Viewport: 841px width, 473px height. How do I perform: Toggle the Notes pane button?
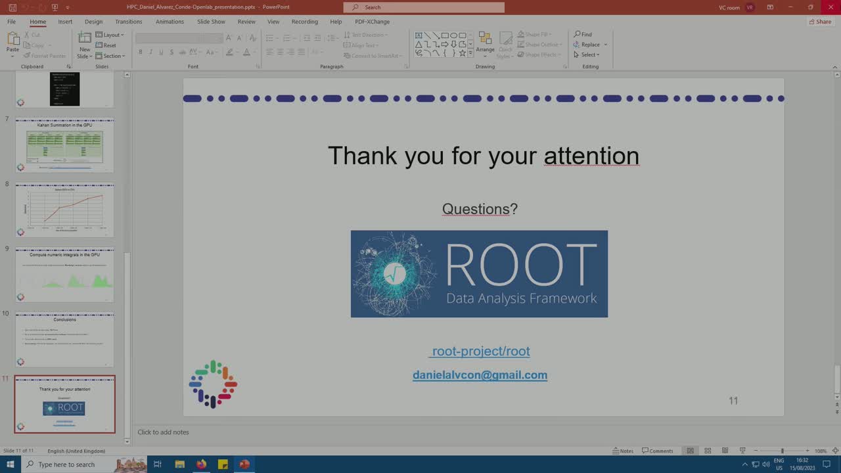(x=623, y=451)
